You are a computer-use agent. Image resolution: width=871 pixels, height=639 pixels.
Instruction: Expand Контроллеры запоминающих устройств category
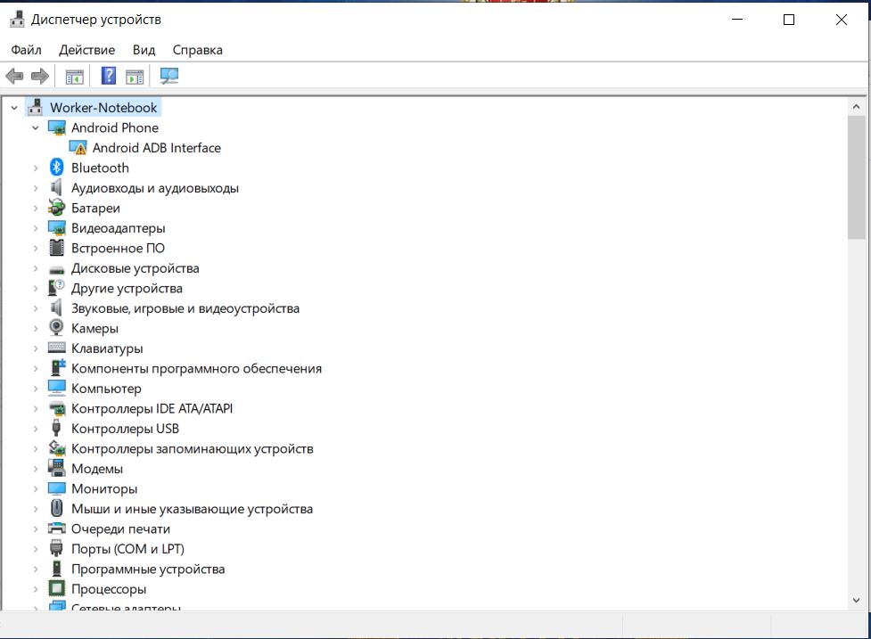point(36,448)
